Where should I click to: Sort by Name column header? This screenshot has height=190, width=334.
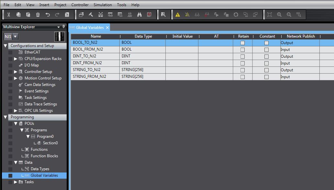96,36
